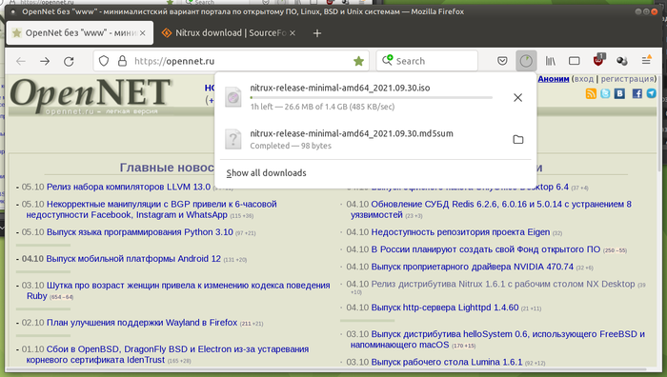Click the Search input field

click(x=427, y=61)
